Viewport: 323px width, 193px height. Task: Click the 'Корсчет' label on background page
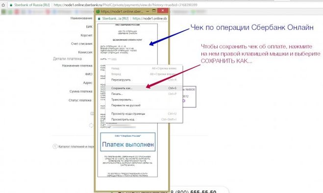[86, 35]
